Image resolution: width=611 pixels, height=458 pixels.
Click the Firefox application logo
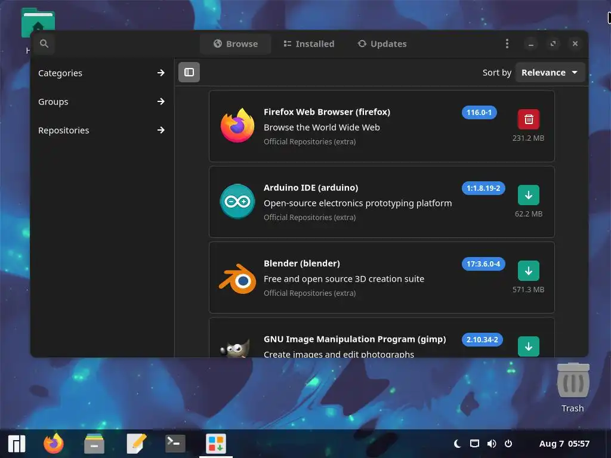pyautogui.click(x=237, y=125)
